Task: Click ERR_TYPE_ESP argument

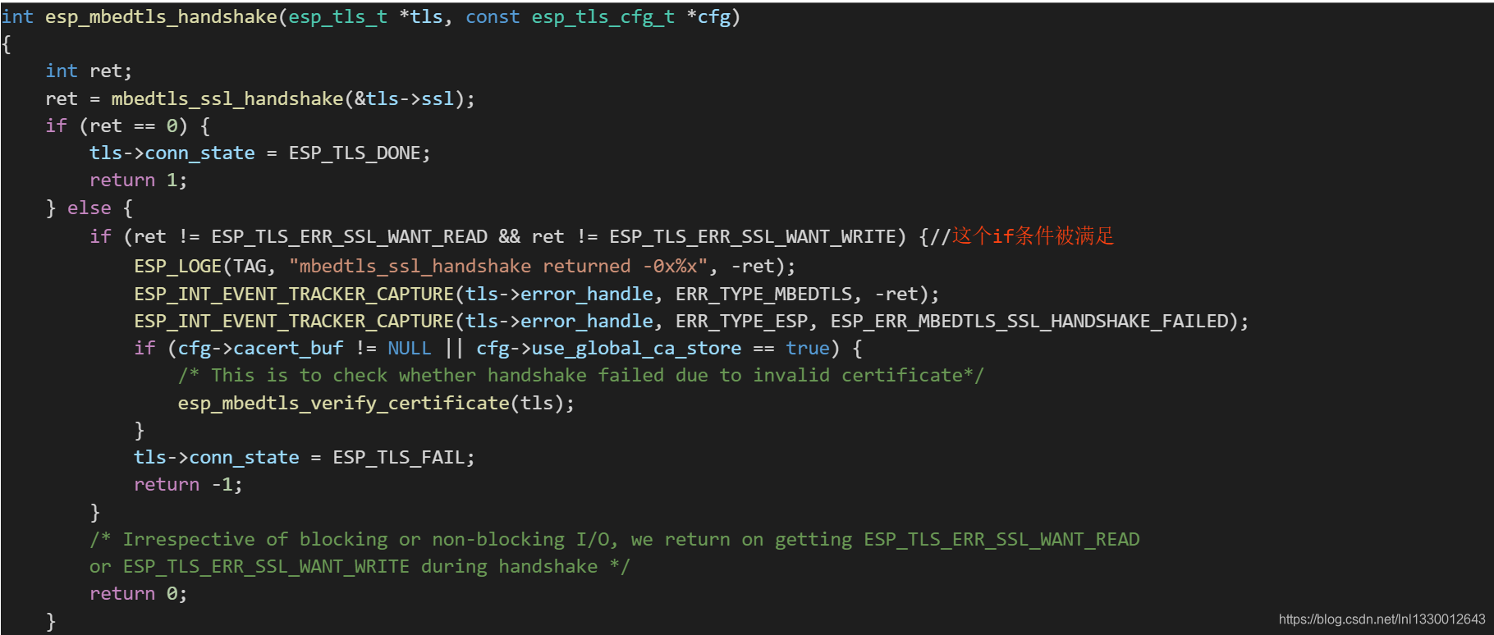Action: pos(741,322)
